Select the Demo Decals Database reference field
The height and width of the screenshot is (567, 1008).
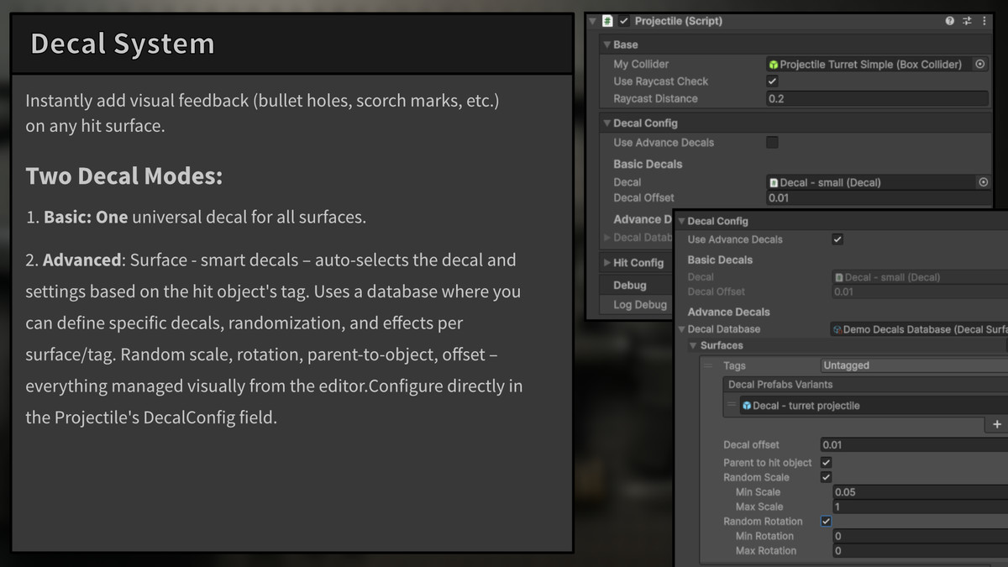[x=918, y=329]
